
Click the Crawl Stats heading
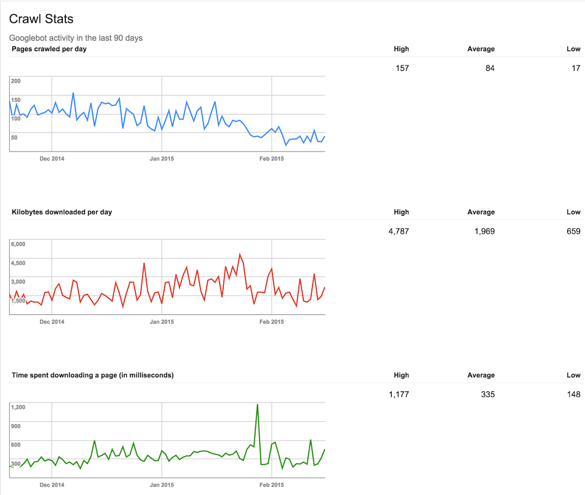(x=41, y=19)
